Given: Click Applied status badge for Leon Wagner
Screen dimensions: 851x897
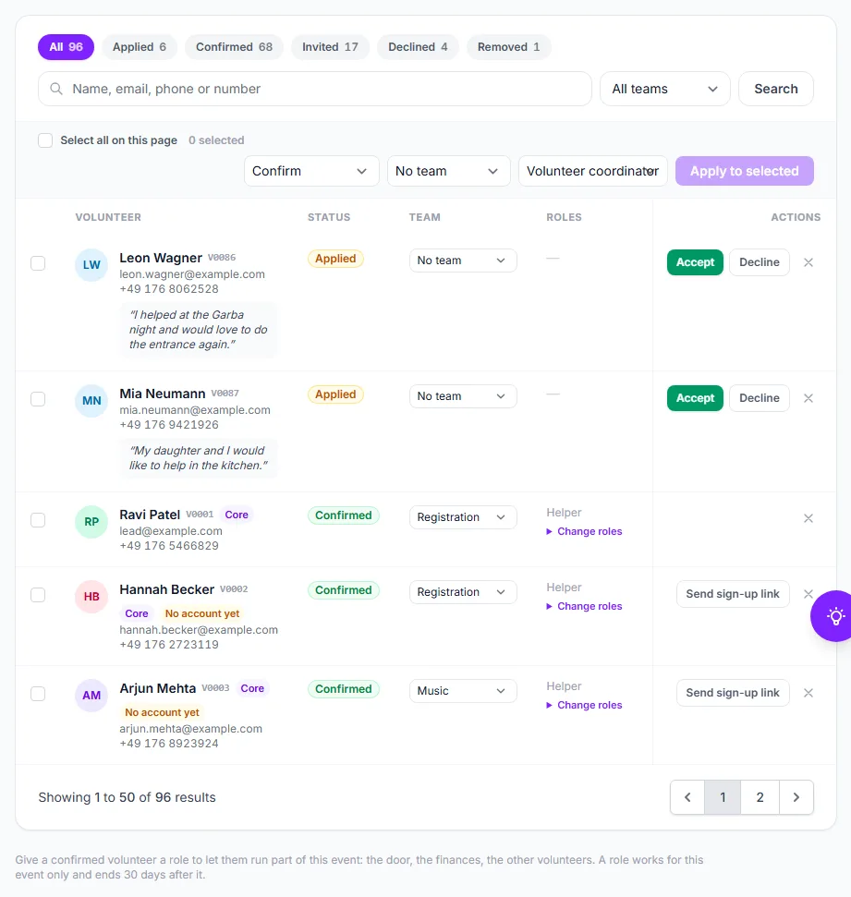Looking at the screenshot, I should pyautogui.click(x=335, y=259).
